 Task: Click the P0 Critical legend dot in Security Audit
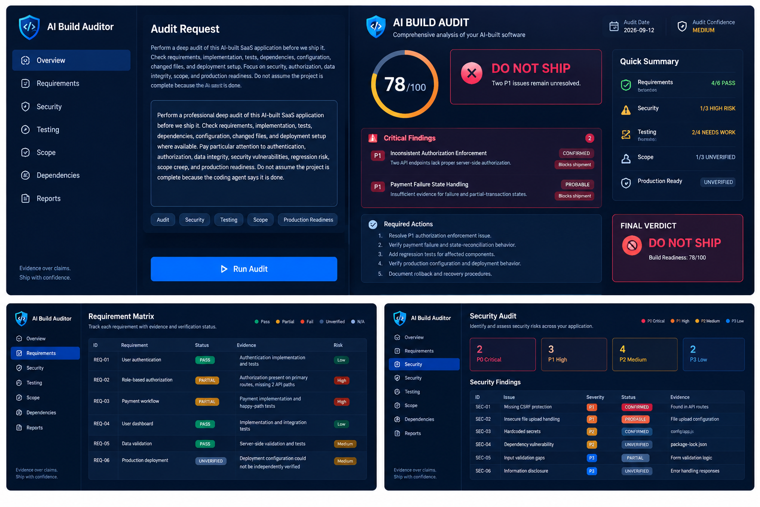643,321
